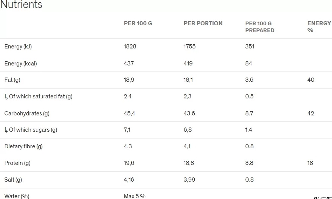
Task: Click the ENERGY % column header
Action: (x=319, y=26)
